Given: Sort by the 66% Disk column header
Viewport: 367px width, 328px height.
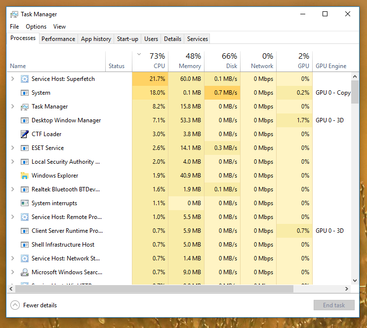Looking at the screenshot, I should pyautogui.click(x=222, y=62).
